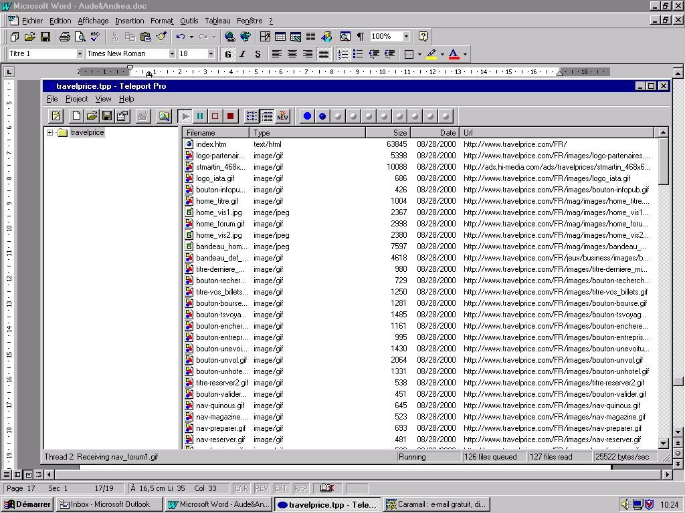685x513 pixels.
Task: Start the Teleport project download
Action: pos(185,116)
